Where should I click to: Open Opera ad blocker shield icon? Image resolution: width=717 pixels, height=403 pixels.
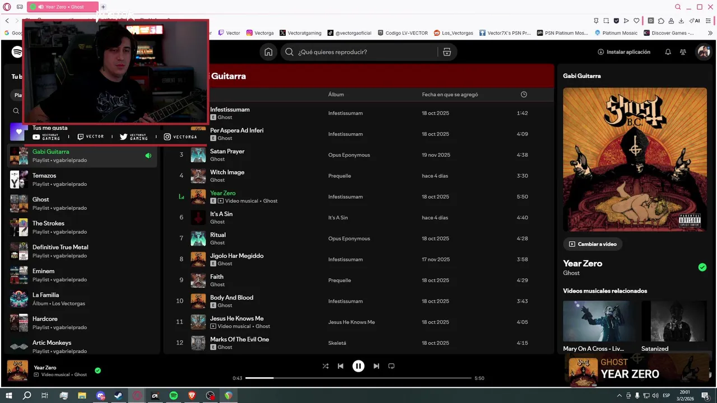click(616, 21)
